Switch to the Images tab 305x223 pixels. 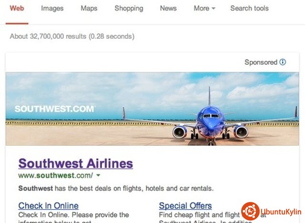(52, 9)
